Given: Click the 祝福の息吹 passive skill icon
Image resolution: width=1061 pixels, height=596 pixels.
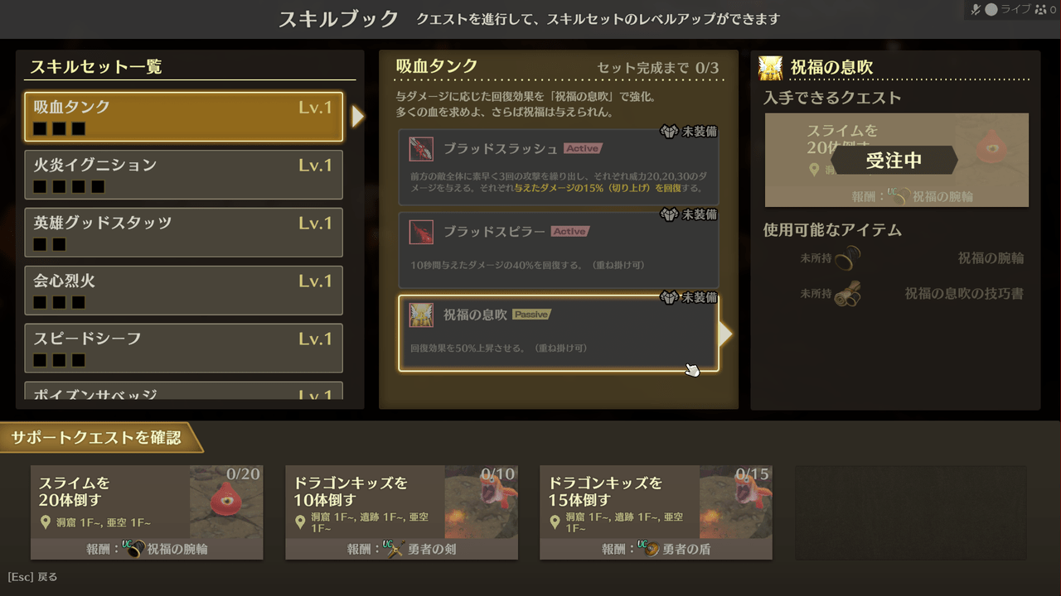Looking at the screenshot, I should click(x=421, y=315).
